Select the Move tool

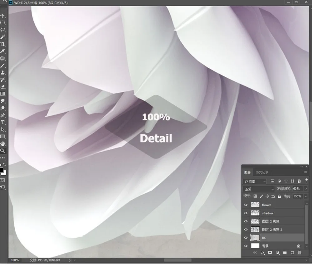pos(2,16)
